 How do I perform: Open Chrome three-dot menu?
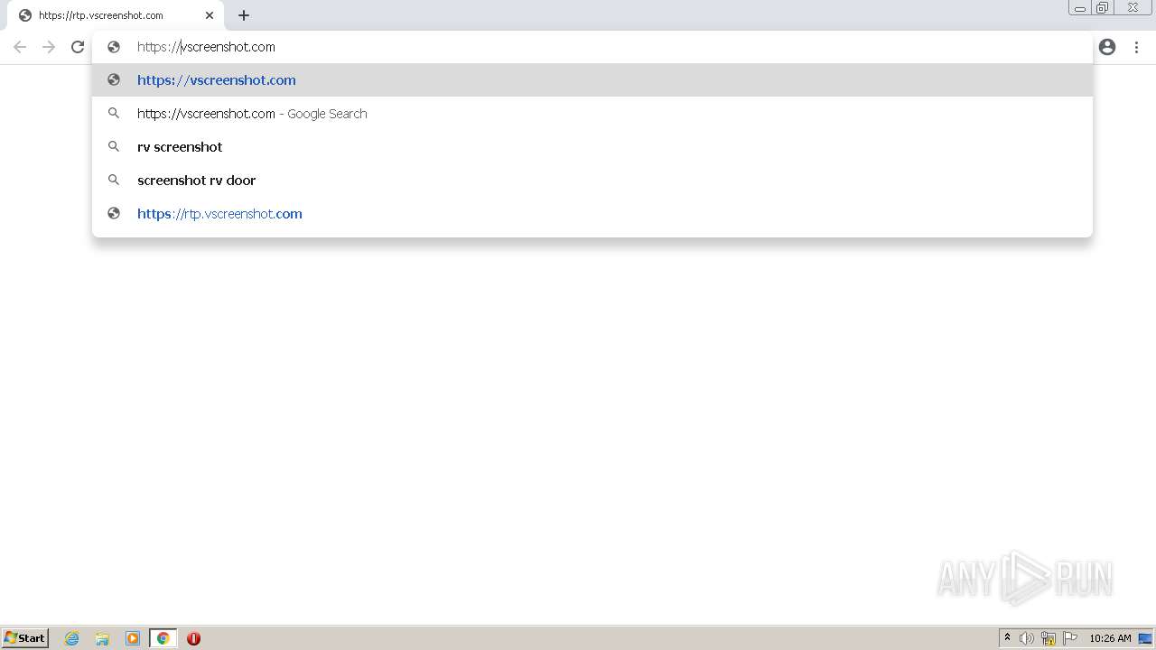1136,47
